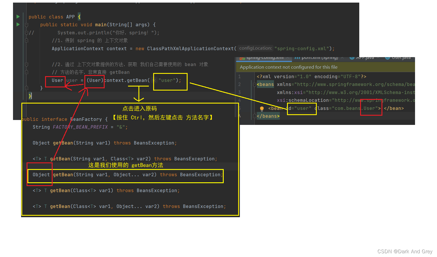Collapse fold marker at '//1、得到 spring' comment

click(26, 41)
